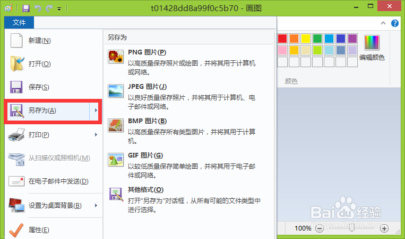Click the Save floppy icon in quick access toolbar
Viewport: 405px width, 239px height.
[x=26, y=8]
